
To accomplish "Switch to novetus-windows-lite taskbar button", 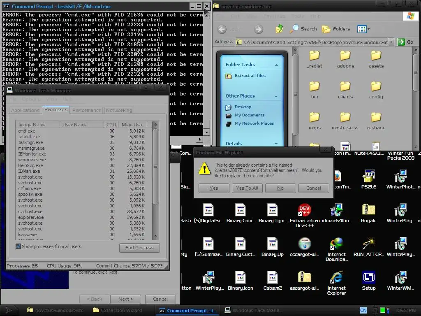I will (56, 310).
